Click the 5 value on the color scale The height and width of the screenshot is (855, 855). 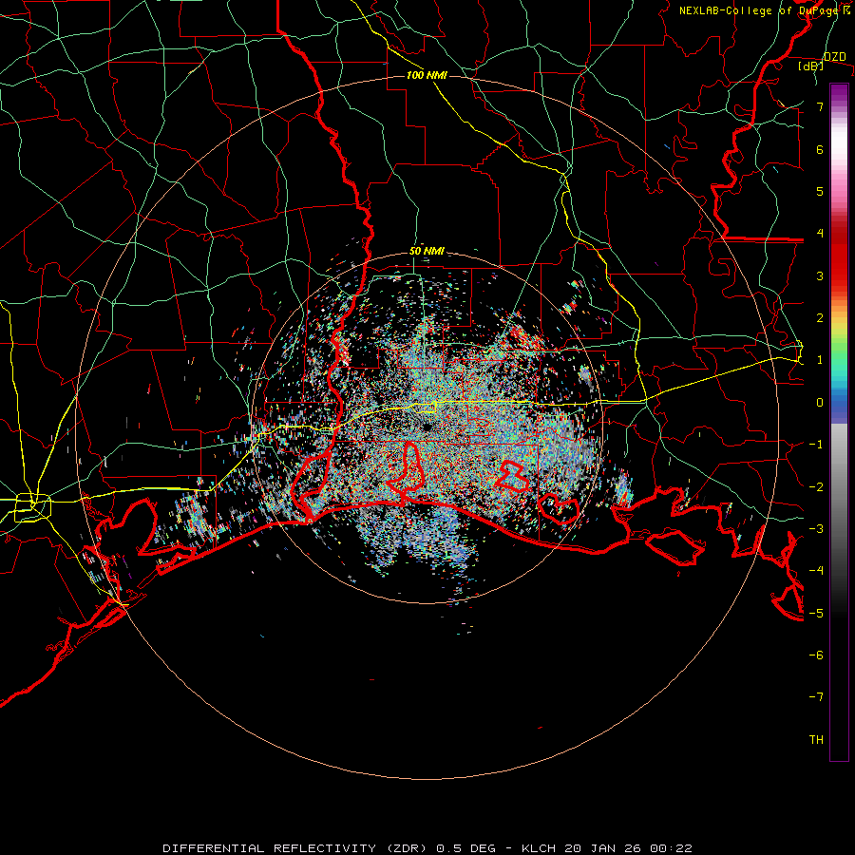point(820,191)
